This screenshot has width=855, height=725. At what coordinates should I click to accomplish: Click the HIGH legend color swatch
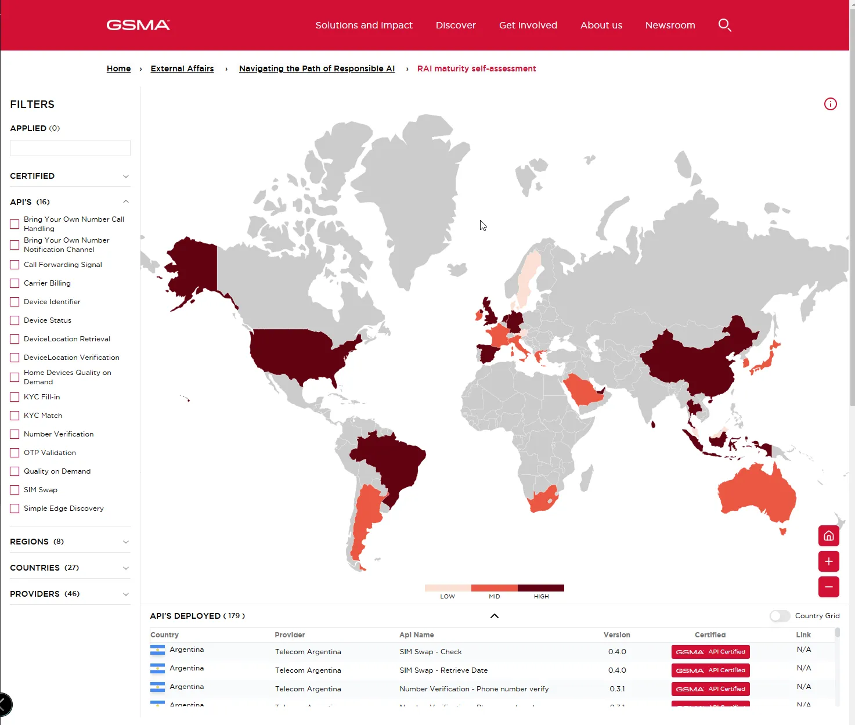click(x=540, y=588)
